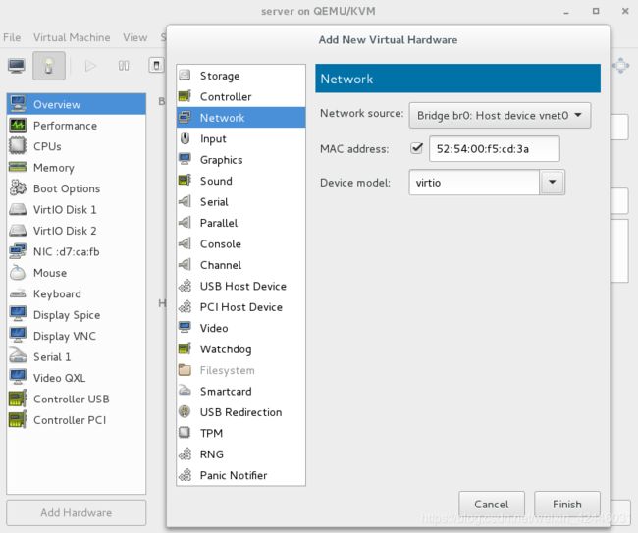Select Display Spice in the sidebar
Viewport: 638px width, 533px height.
[77, 315]
